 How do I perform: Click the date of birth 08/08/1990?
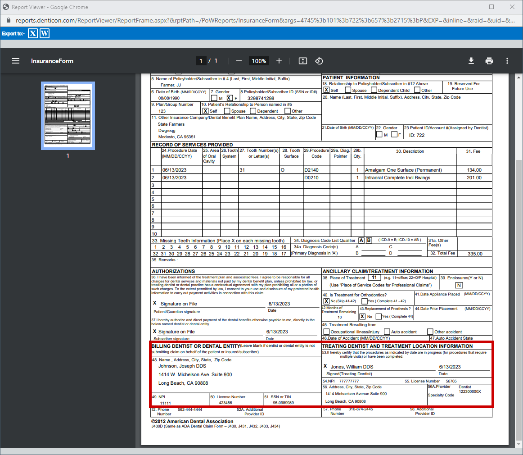pos(169,98)
